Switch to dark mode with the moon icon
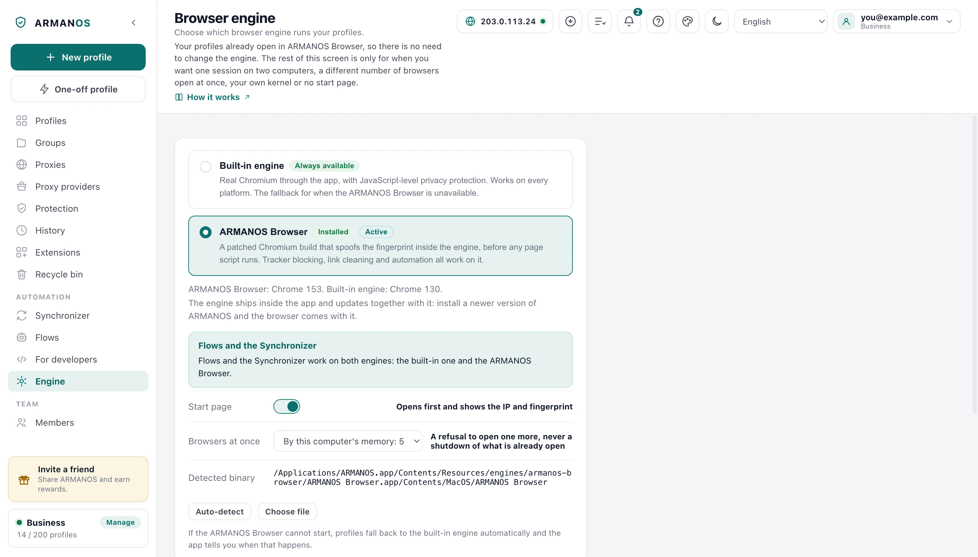This screenshot has height=557, width=978. 717,21
